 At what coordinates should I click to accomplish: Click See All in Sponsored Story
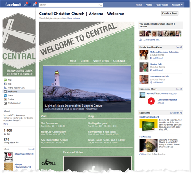click(x=179, y=89)
